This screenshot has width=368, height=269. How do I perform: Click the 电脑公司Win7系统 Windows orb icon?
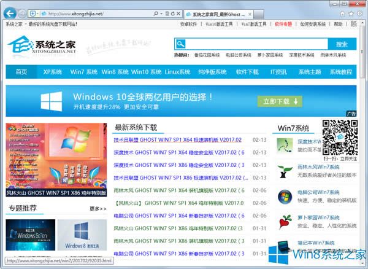pyautogui.click(x=285, y=197)
